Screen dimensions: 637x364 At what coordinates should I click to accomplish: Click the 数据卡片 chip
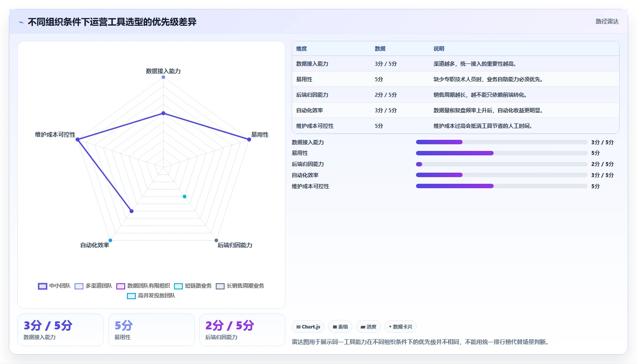[x=400, y=327]
